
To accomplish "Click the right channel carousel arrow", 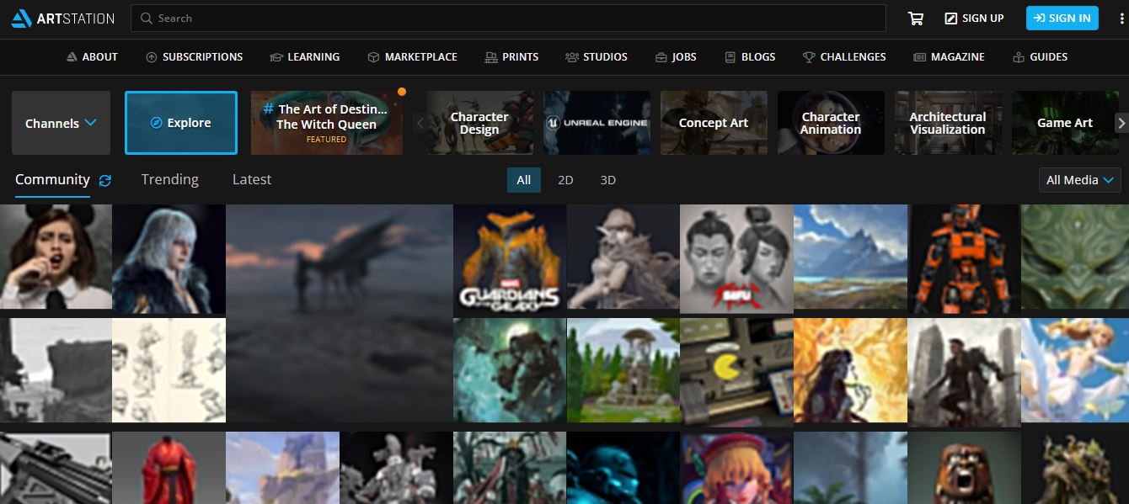I will [1121, 122].
